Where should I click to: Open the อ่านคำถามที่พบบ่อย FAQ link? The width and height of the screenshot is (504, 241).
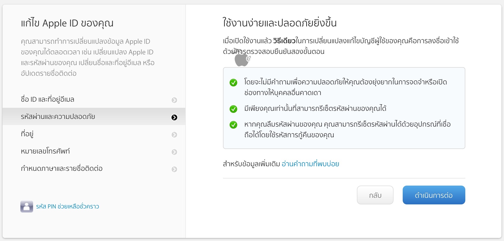310,164
